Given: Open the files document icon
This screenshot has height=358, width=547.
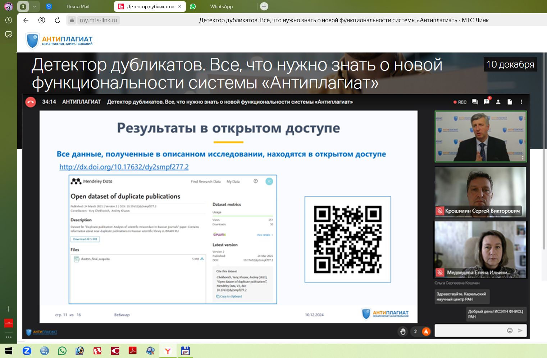Looking at the screenshot, I should click(x=510, y=102).
